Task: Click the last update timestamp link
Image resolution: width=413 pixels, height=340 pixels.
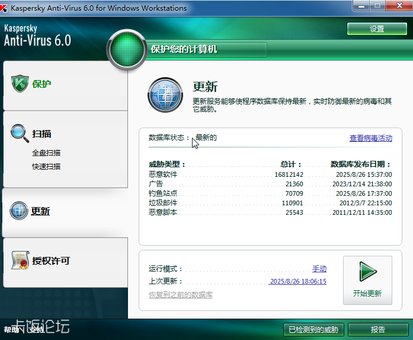Action: click(297, 282)
